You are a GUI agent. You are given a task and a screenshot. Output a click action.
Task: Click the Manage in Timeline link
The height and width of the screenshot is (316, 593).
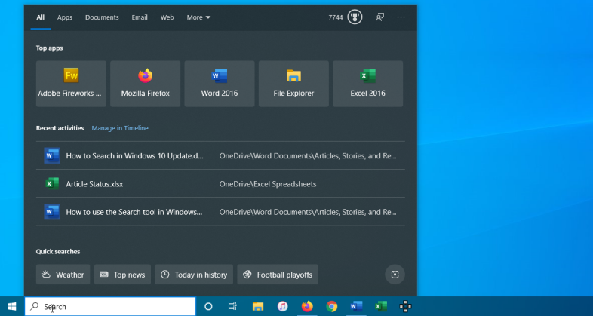[120, 128]
